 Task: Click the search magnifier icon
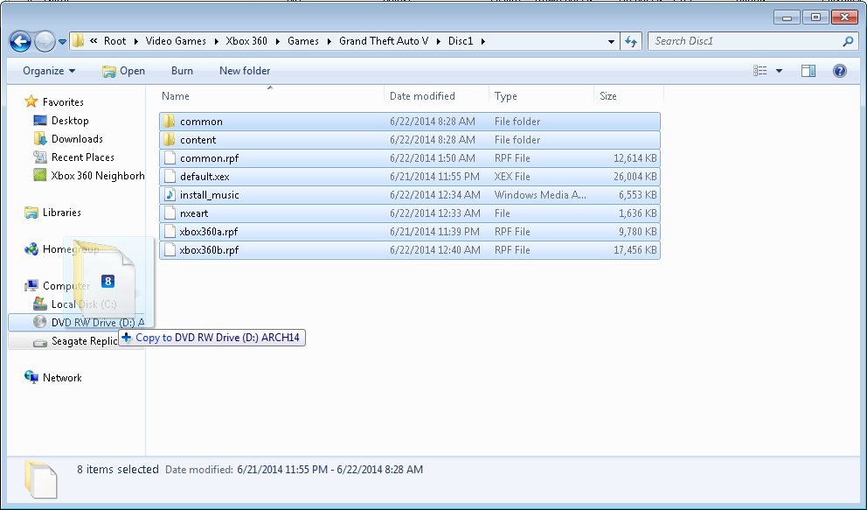coord(847,41)
